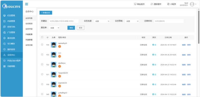Click 删除 for member 1wqnmb233
Viewport: 200px width, 97px height.
click(x=189, y=75)
